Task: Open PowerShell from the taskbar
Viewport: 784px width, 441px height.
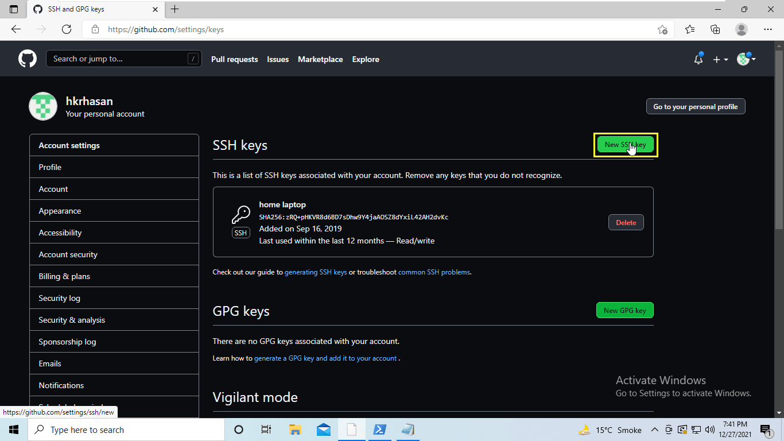Action: pos(379,430)
